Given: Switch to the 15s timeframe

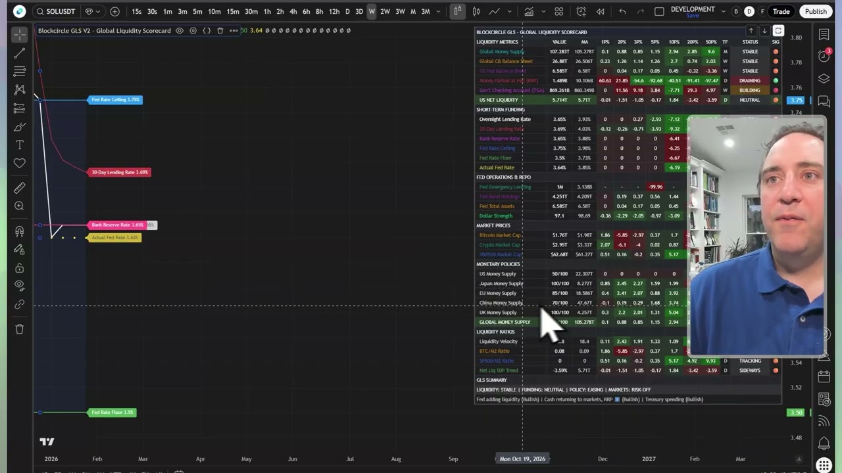Looking at the screenshot, I should click(x=136, y=11).
